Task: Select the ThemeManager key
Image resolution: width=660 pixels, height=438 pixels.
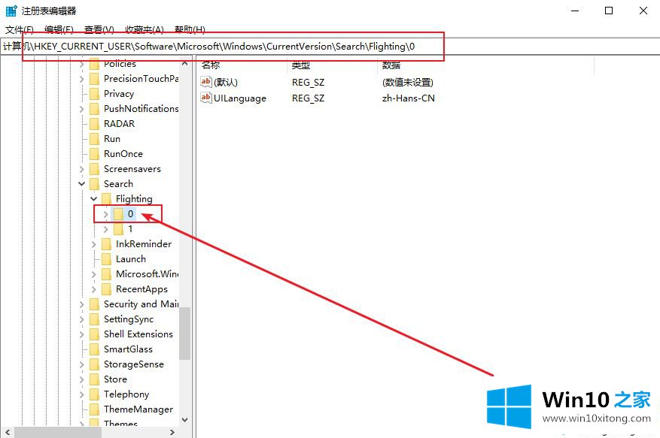Action: click(138, 409)
